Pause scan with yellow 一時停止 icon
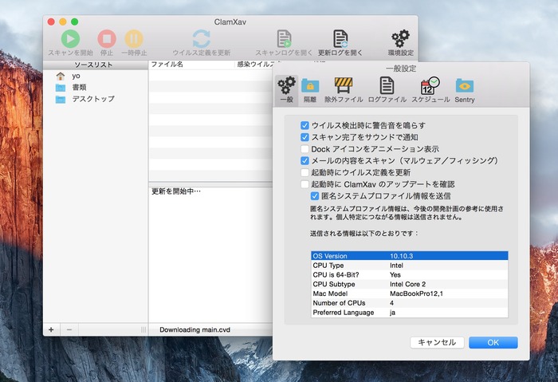The height and width of the screenshot is (382, 558). tap(134, 39)
